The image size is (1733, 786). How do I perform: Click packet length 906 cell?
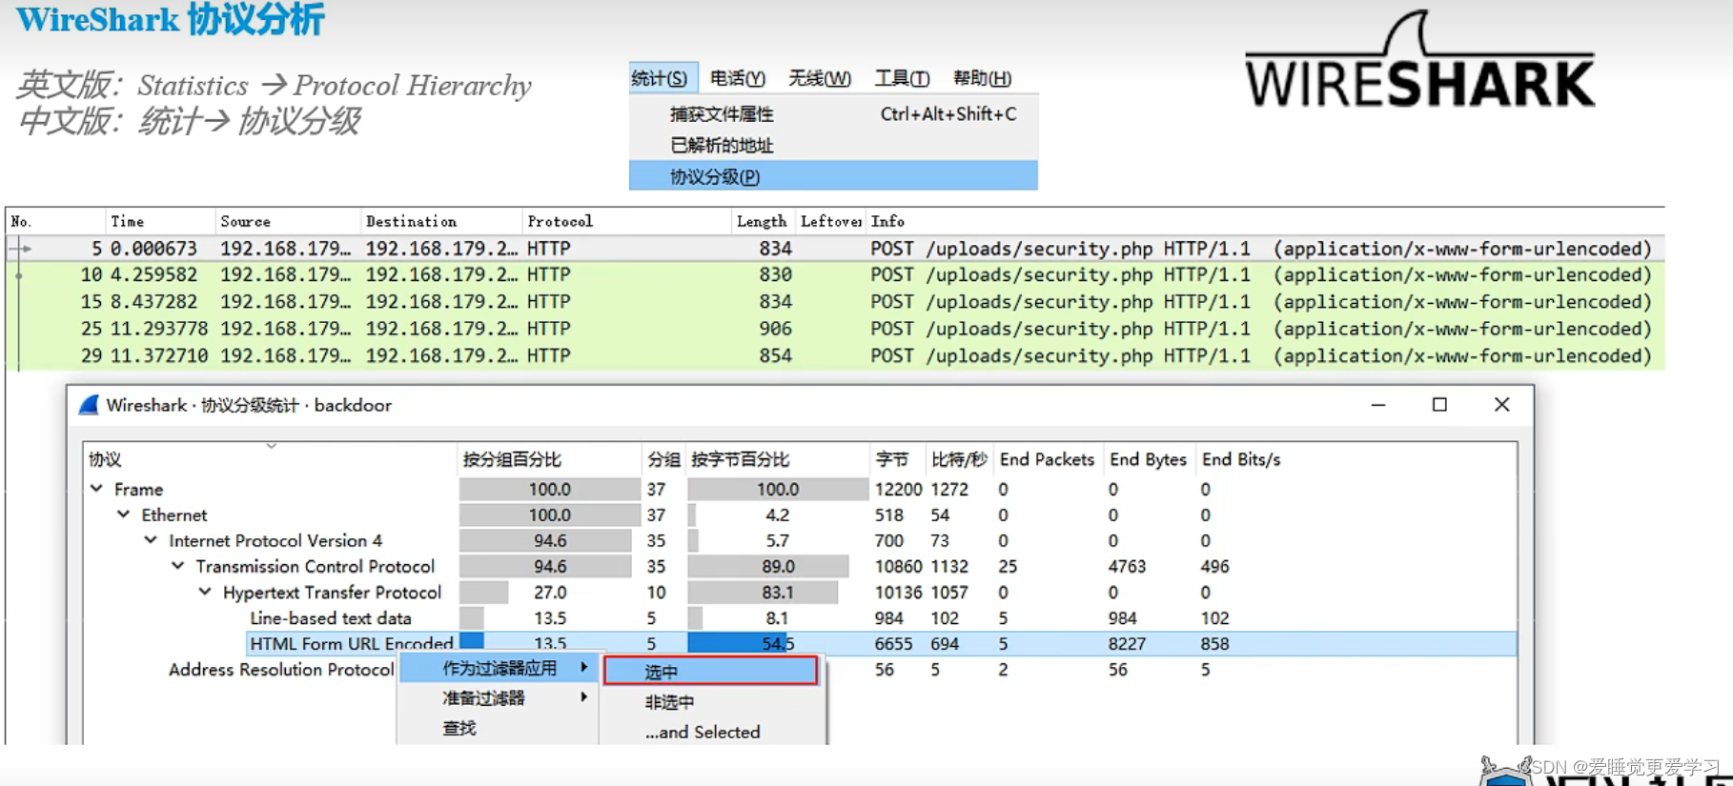pyautogui.click(x=775, y=329)
